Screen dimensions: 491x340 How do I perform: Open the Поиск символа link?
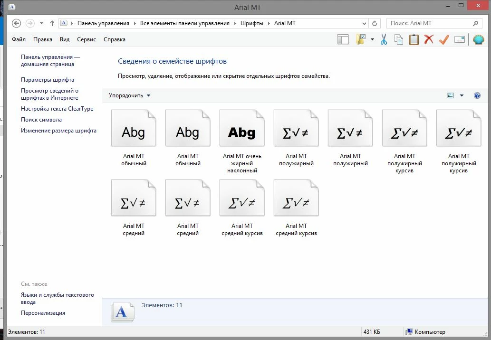(41, 120)
